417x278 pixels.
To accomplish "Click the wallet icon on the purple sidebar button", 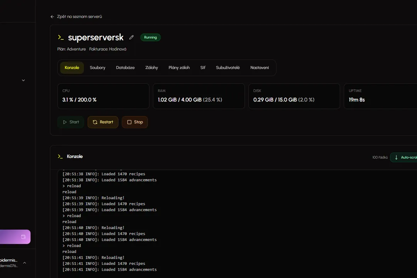I will (23, 237).
